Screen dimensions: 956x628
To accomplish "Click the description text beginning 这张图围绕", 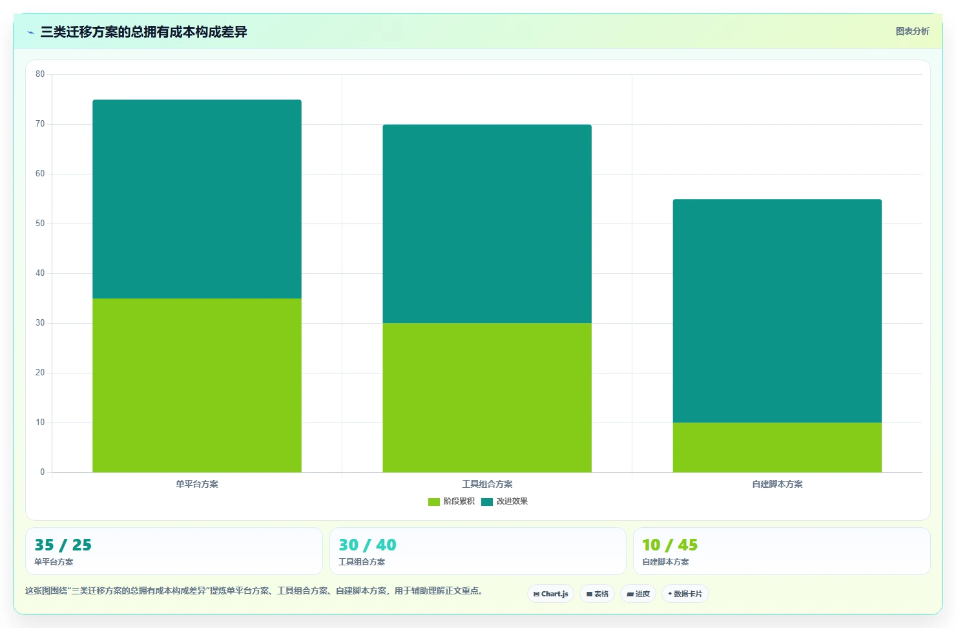I will [x=254, y=591].
